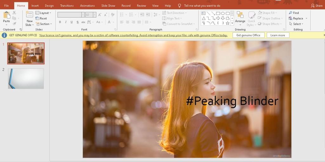The width and height of the screenshot is (325, 162).
Task: Open the Quick Styles gallery
Action: point(251,19)
